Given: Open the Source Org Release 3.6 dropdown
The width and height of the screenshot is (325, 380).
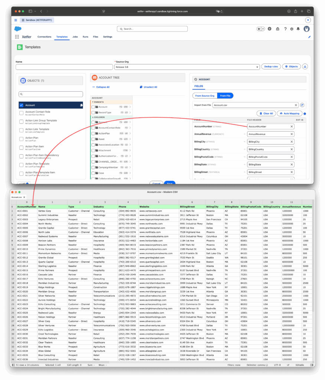Looking at the screenshot, I should (x=187, y=67).
